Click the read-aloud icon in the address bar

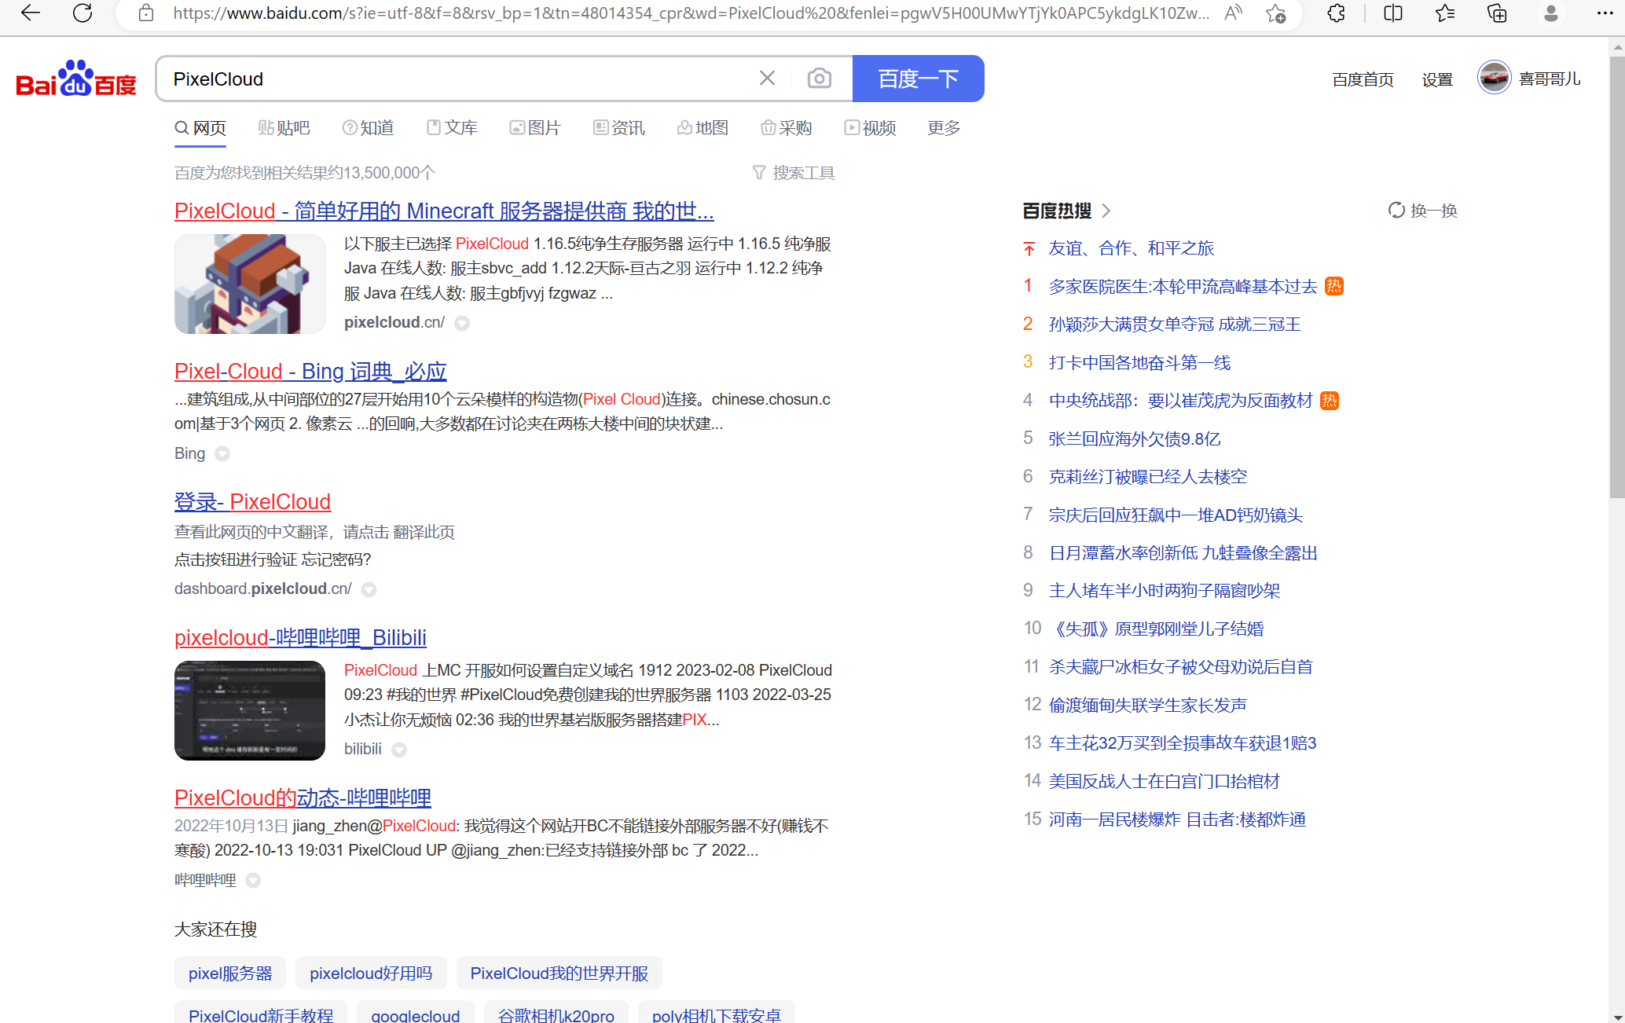click(x=1232, y=13)
